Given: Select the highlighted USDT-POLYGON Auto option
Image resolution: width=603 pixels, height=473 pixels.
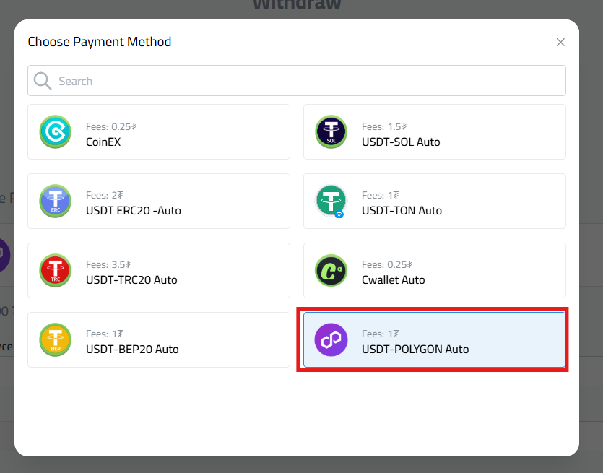Looking at the screenshot, I should pos(433,339).
